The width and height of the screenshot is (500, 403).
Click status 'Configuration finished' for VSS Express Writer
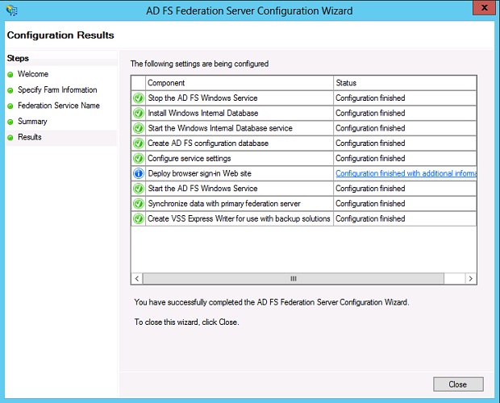tap(370, 218)
